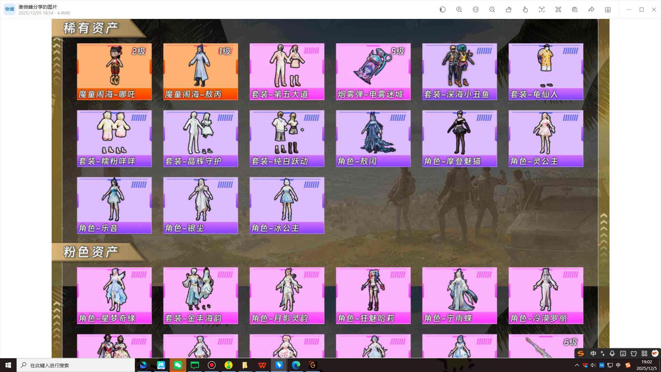Open the 俊峰 sender avatar
The height and width of the screenshot is (372, 661).
(9, 9)
